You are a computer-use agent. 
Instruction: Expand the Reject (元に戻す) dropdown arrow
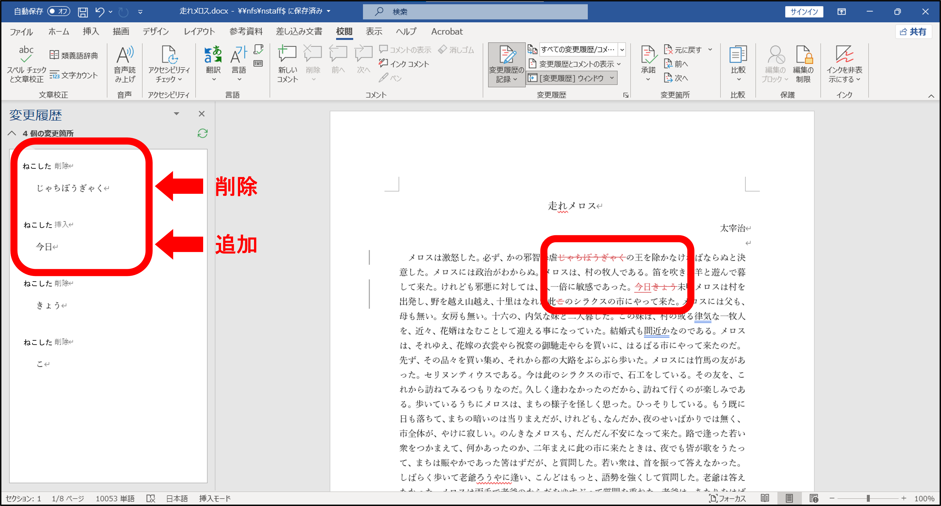(710, 50)
